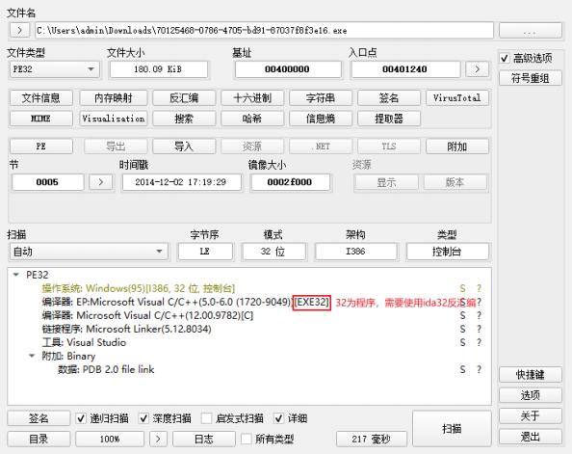Click the arrow button next to sections count 0005

[101, 182]
